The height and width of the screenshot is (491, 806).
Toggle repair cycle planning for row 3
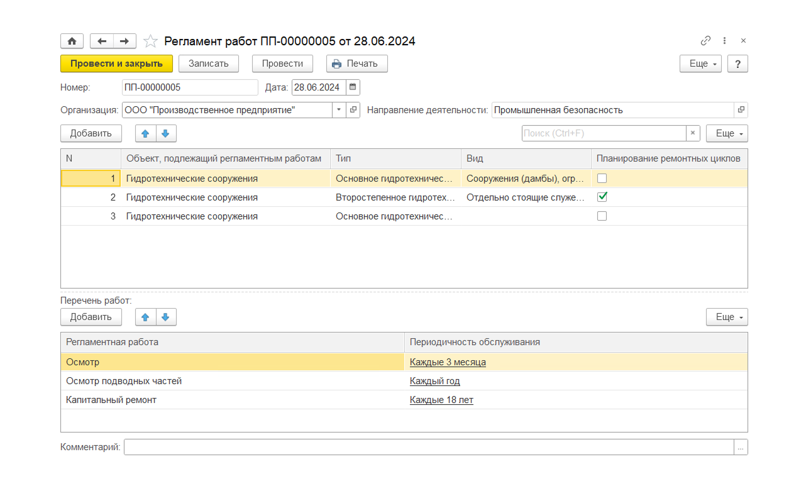(x=602, y=216)
